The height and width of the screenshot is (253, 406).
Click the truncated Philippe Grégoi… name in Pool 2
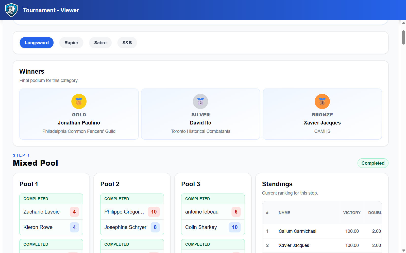124,212
